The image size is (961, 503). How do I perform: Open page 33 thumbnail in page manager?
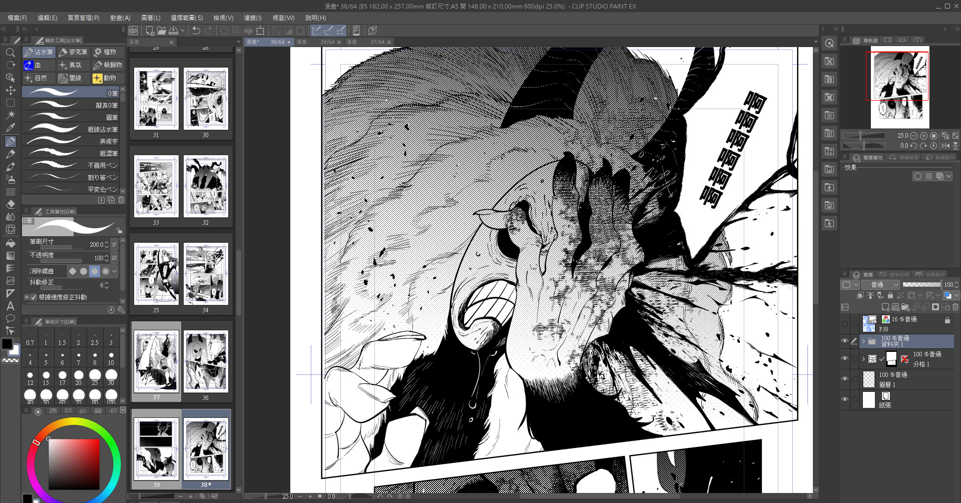tap(156, 186)
